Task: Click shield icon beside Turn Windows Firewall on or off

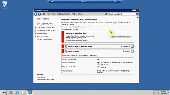Action: click(35, 31)
